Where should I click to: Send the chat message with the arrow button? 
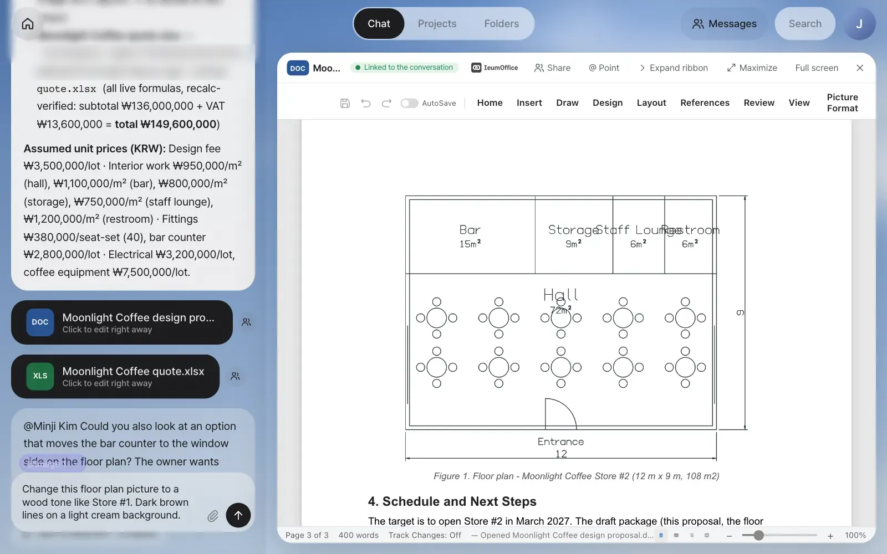(x=238, y=515)
